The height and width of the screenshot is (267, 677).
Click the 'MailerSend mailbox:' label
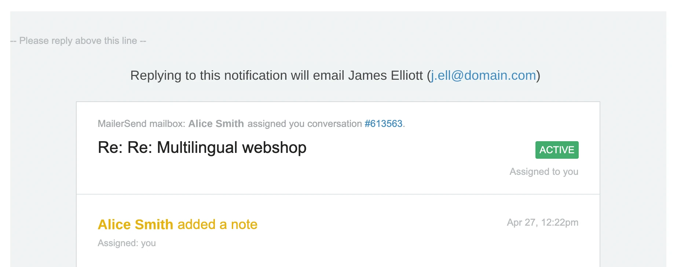point(141,124)
